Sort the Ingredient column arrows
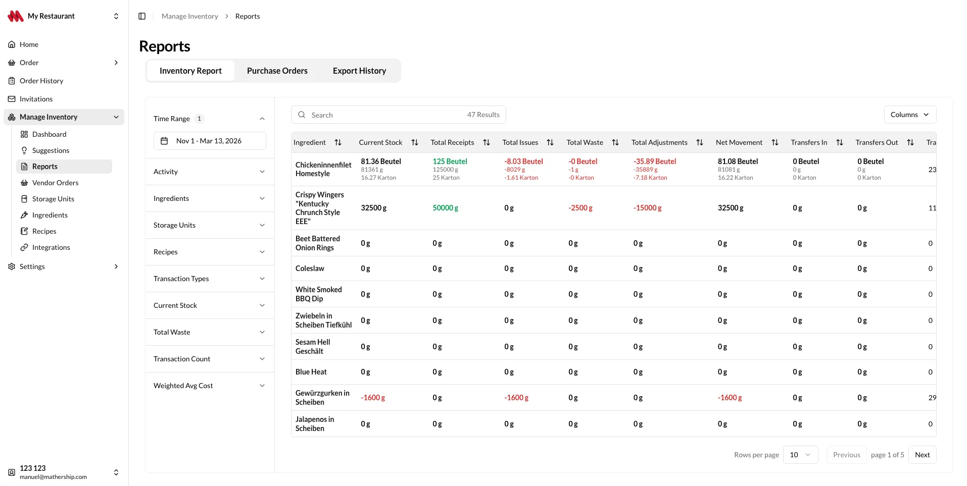This screenshot has height=486, width=967. point(338,142)
